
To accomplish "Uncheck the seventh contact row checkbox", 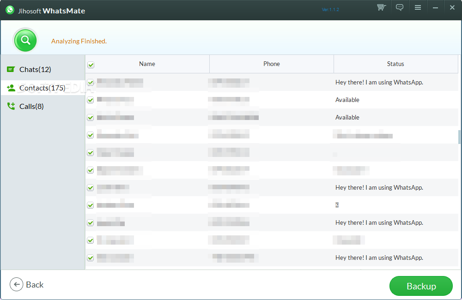I will 91,187.
